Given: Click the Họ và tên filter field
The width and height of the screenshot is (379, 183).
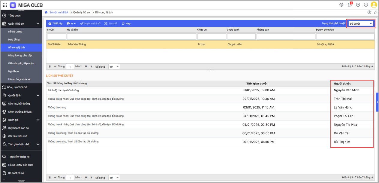Looking at the screenshot, I should point(131,36).
